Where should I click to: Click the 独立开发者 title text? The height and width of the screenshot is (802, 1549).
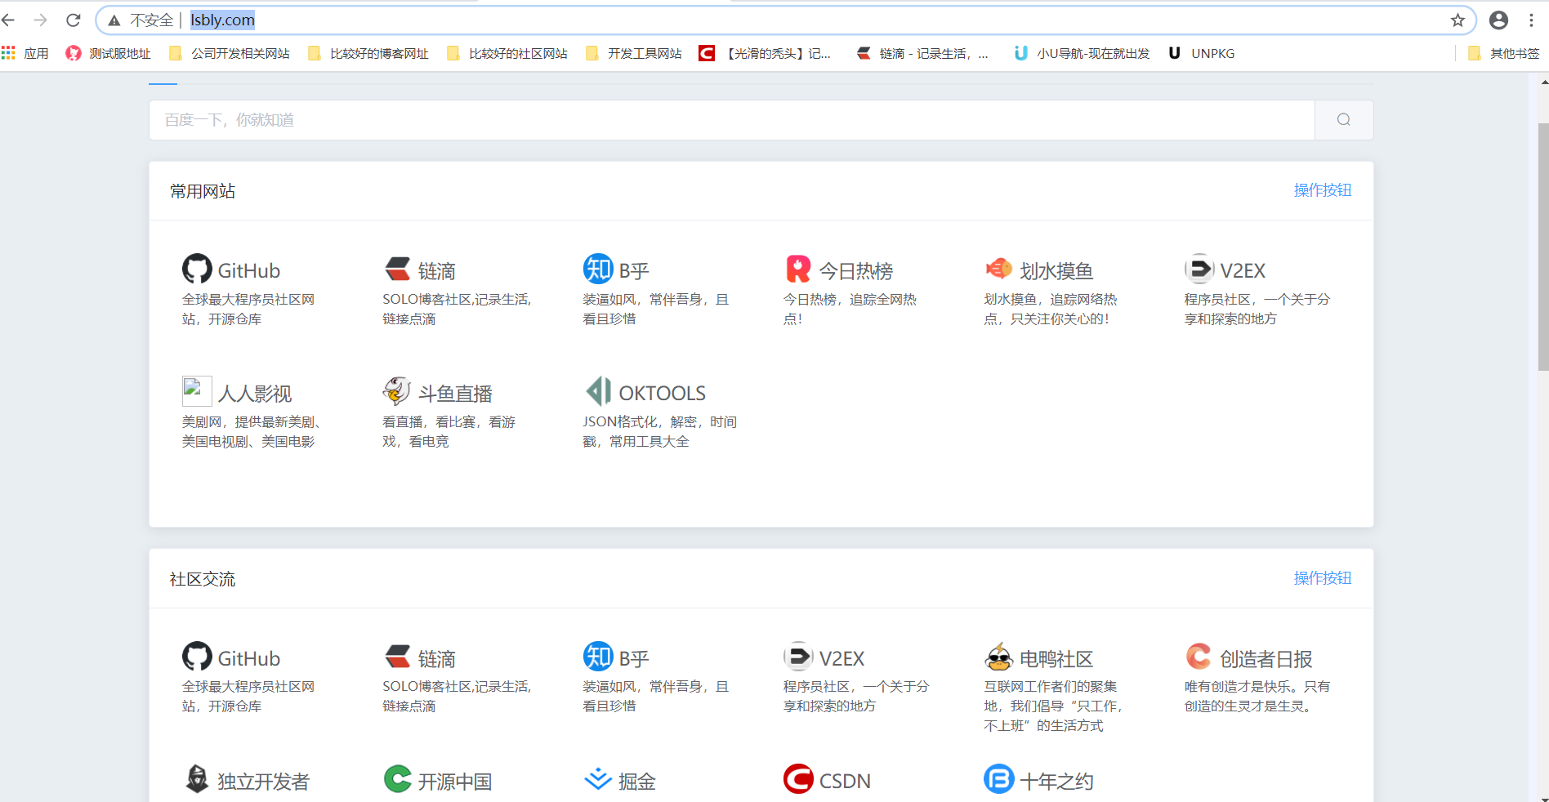point(263,781)
